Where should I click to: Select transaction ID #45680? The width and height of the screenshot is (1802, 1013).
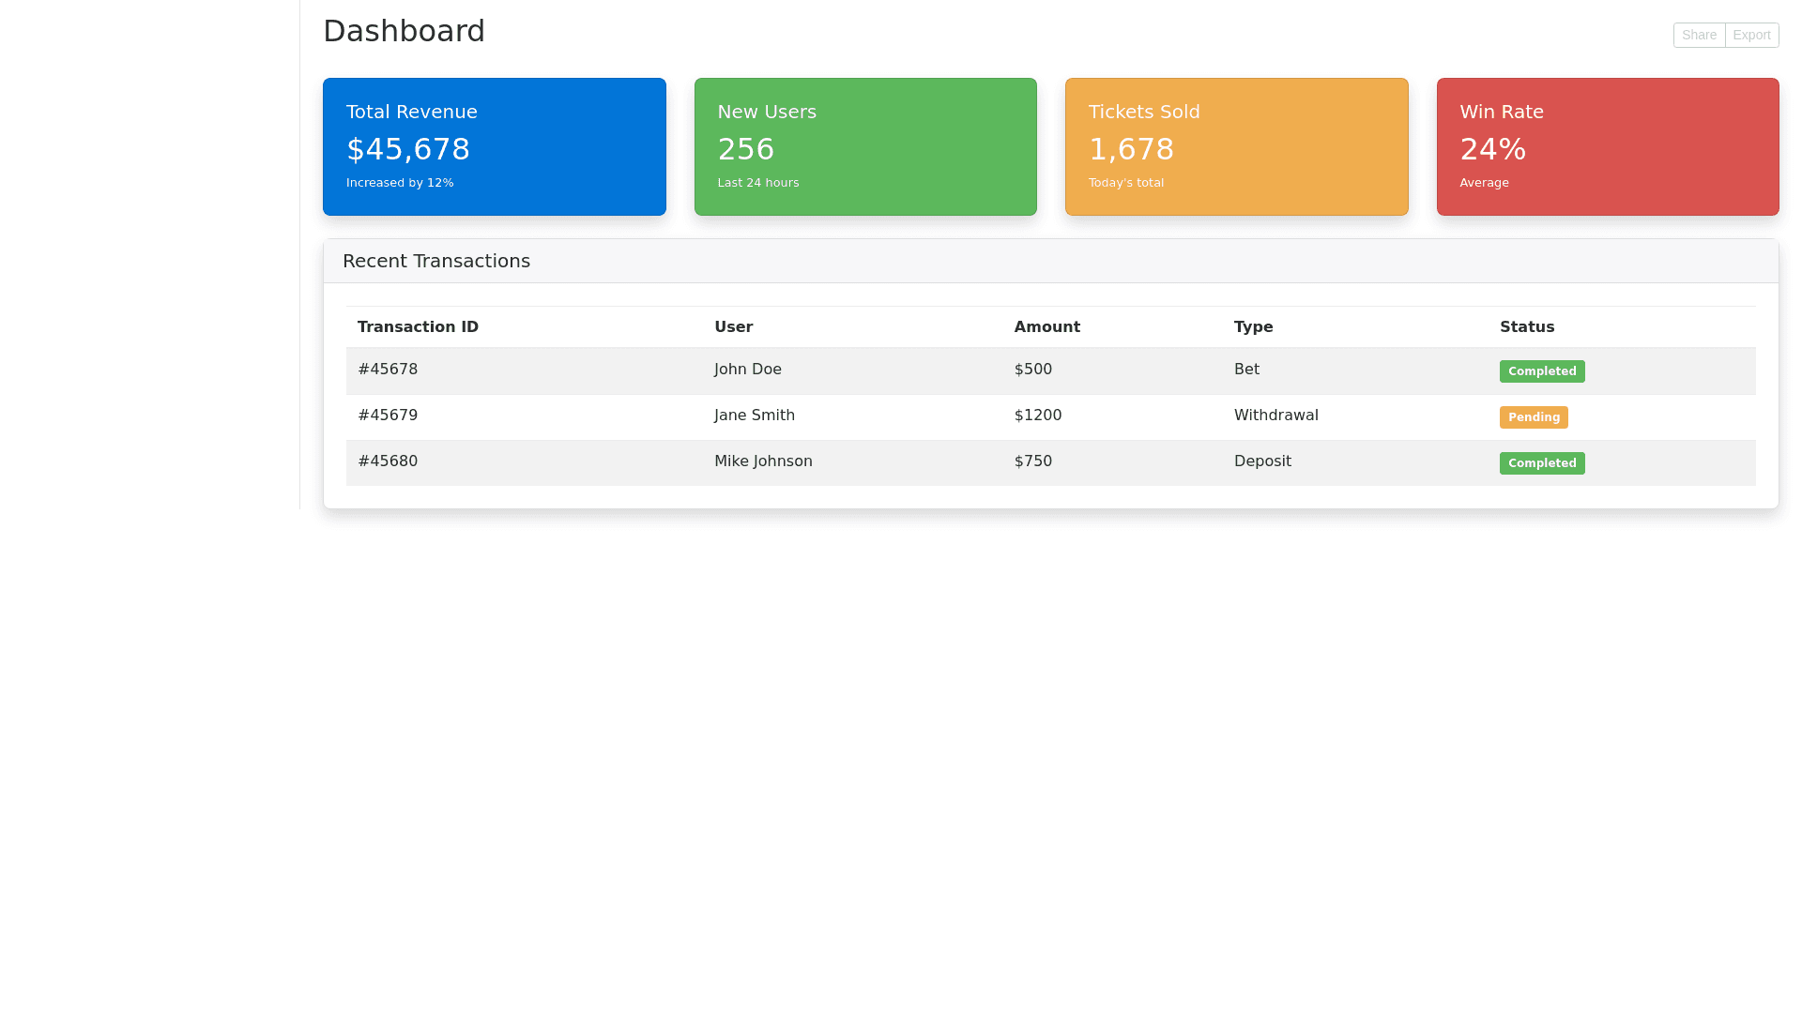point(388,461)
